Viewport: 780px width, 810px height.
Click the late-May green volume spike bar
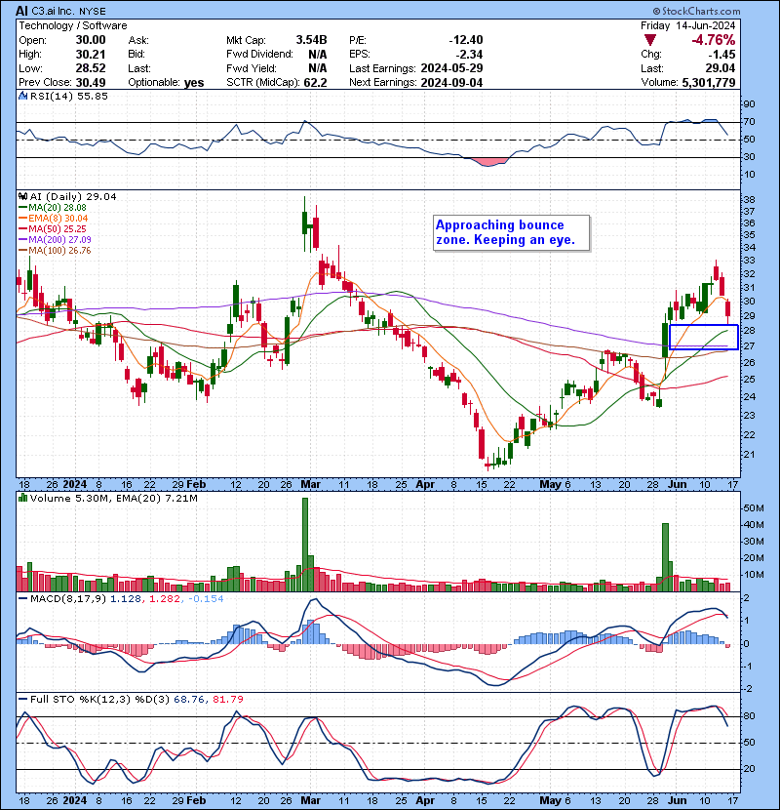665,557
